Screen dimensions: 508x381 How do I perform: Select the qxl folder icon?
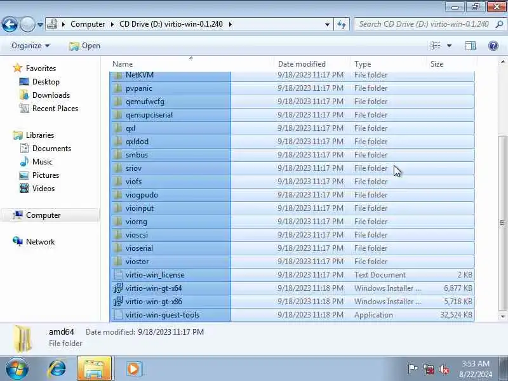coord(118,128)
